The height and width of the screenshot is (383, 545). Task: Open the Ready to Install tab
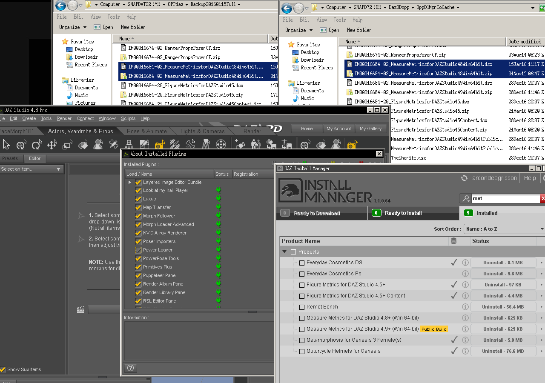413,213
